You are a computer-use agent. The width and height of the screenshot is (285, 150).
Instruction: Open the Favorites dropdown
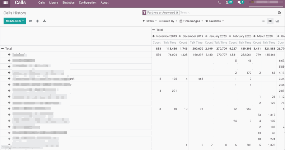click(x=215, y=21)
